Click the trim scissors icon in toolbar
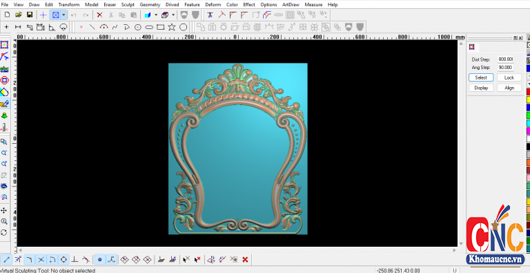 [210, 15]
